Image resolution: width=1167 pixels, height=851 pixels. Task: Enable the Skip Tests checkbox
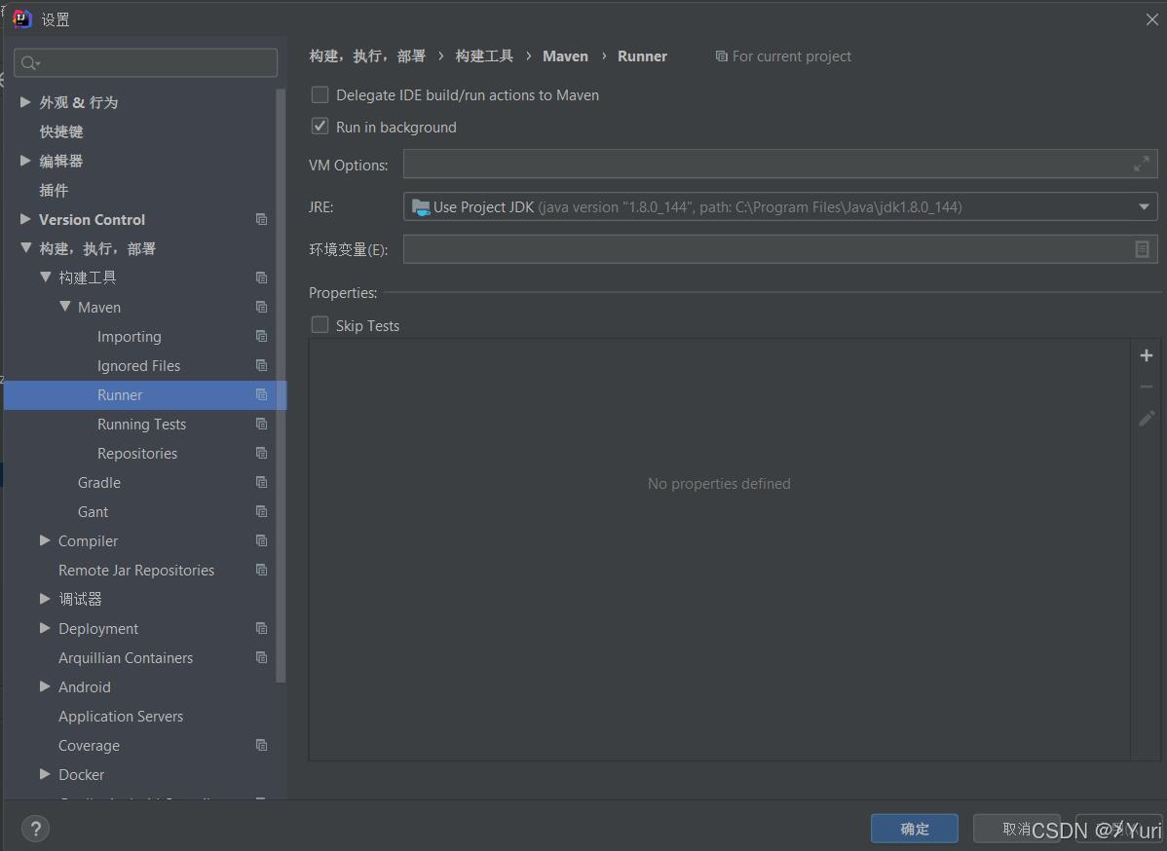[x=320, y=324]
